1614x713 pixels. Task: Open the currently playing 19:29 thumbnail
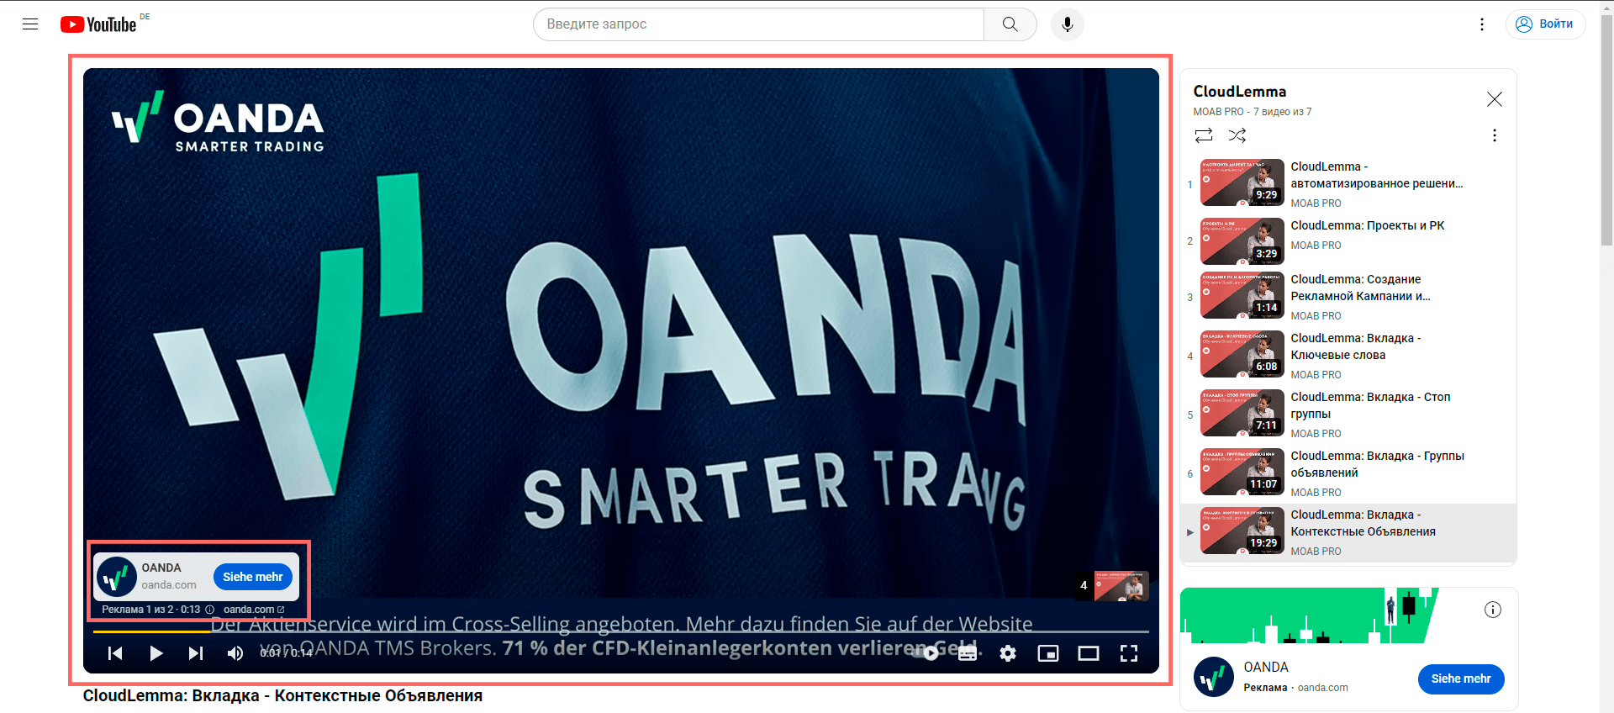[1242, 531]
